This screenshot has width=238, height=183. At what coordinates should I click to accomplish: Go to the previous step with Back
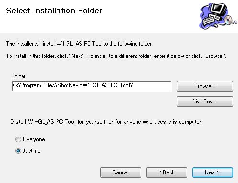click(x=167, y=172)
